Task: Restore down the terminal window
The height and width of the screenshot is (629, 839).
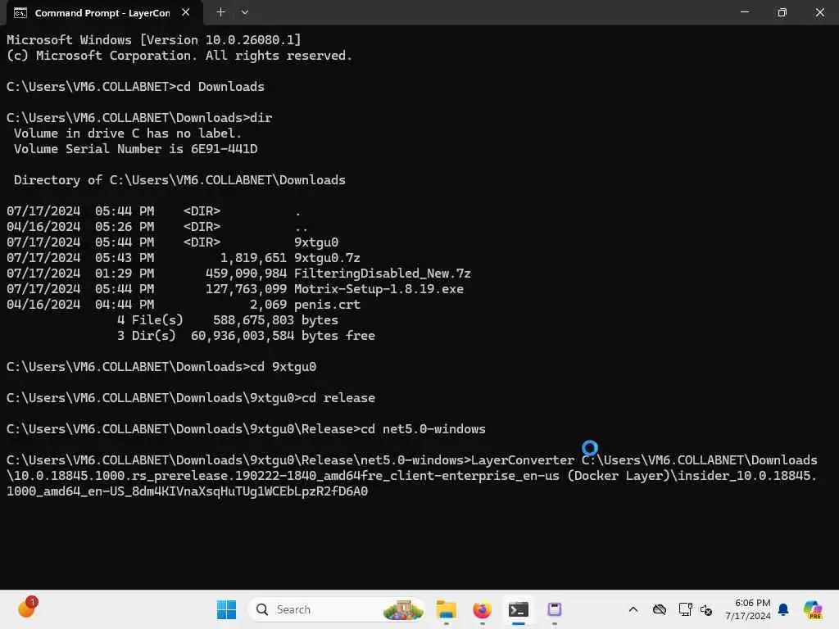Action: 782,12
